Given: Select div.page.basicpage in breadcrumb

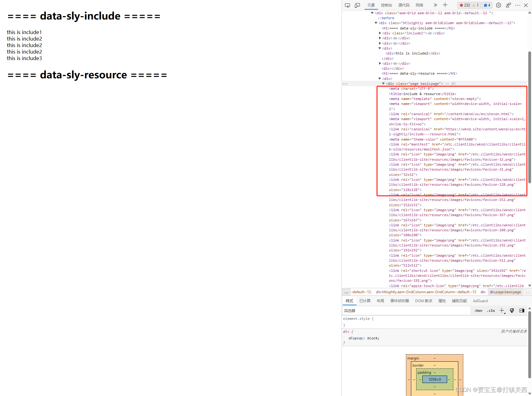Looking at the screenshot, I should [x=505, y=292].
